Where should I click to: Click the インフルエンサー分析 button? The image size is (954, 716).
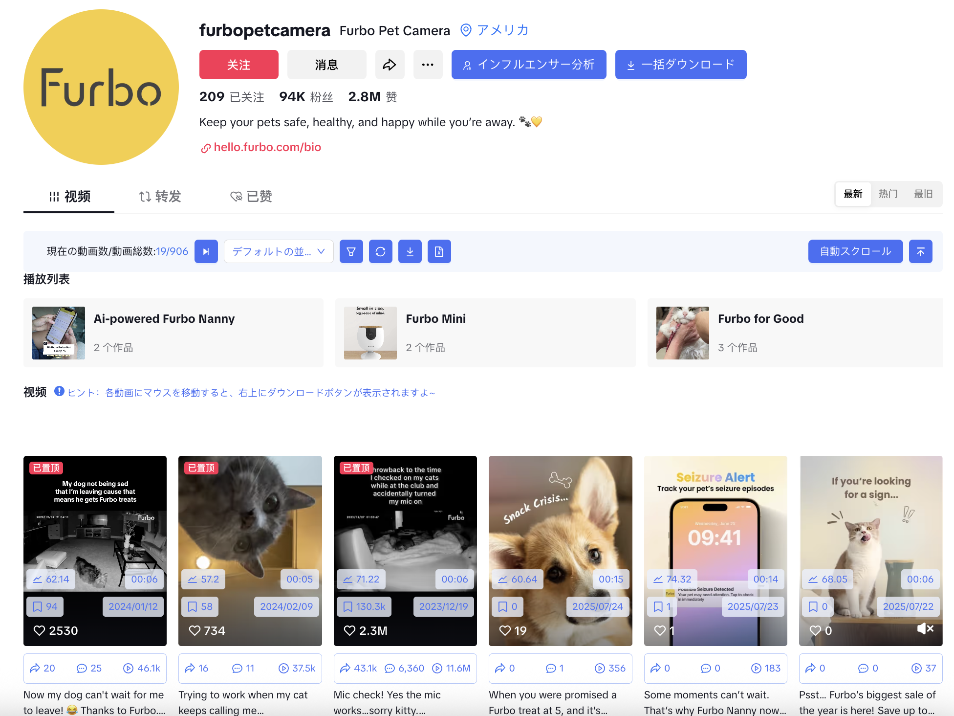pyautogui.click(x=529, y=65)
